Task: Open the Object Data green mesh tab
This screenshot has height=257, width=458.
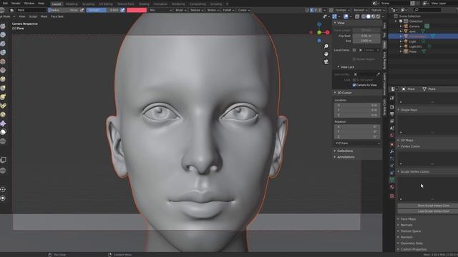Action: tap(392, 180)
